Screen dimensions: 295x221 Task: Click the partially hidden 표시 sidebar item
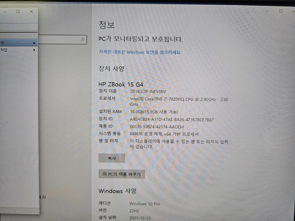tap(42, 197)
